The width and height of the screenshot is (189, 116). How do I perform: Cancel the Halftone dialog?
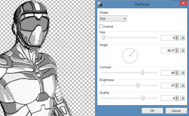(176, 111)
